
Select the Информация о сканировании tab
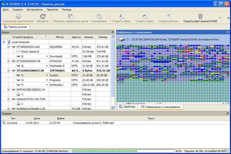coord(160,107)
